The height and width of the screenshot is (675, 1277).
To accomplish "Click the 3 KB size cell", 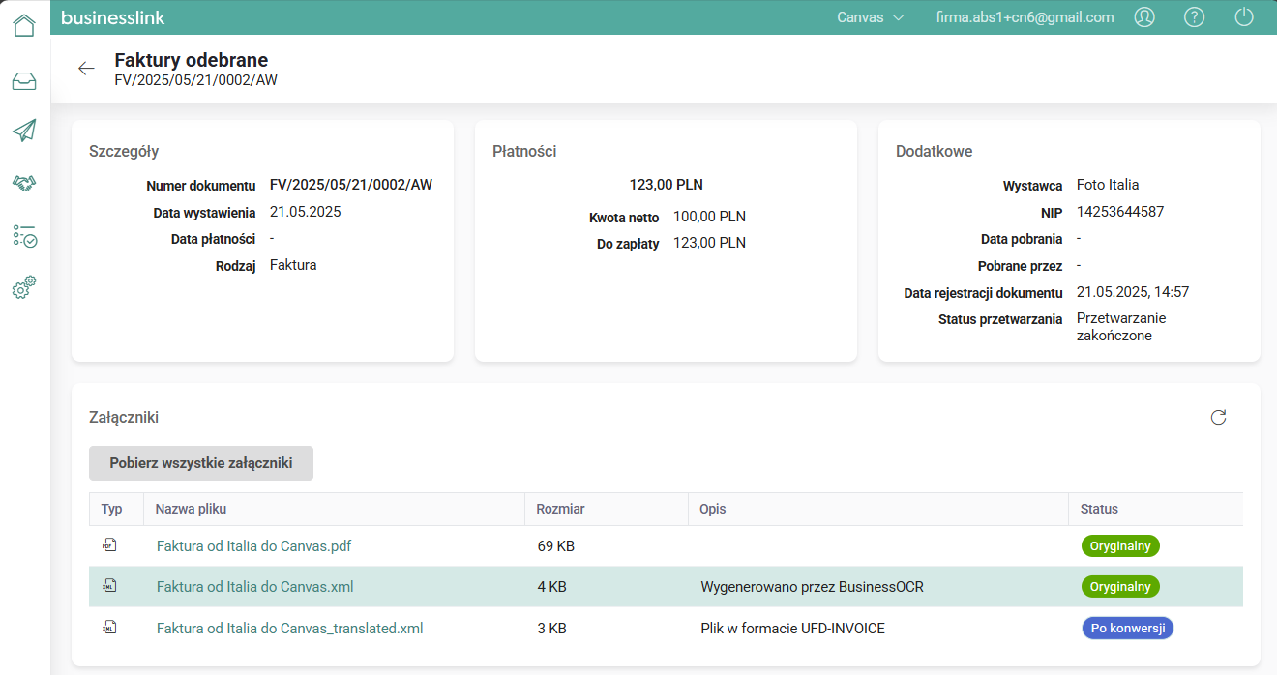I will tap(552, 629).
